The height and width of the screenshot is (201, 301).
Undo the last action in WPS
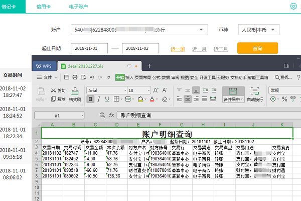92,77
